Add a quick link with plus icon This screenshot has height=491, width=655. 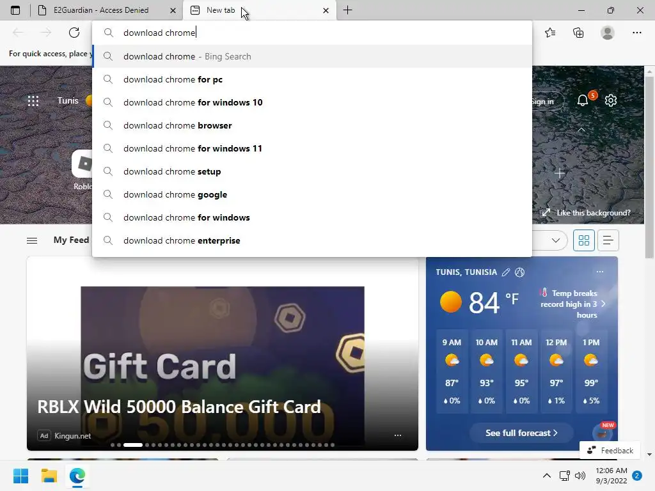[559, 173]
